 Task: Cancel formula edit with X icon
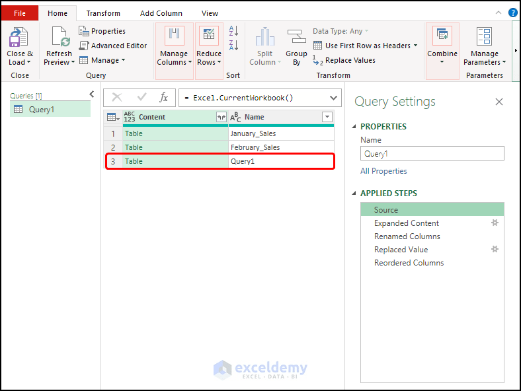click(116, 98)
